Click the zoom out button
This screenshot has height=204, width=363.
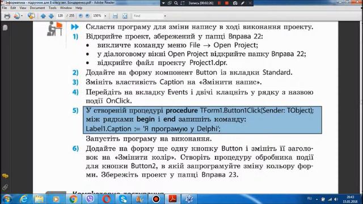tap(81, 16)
